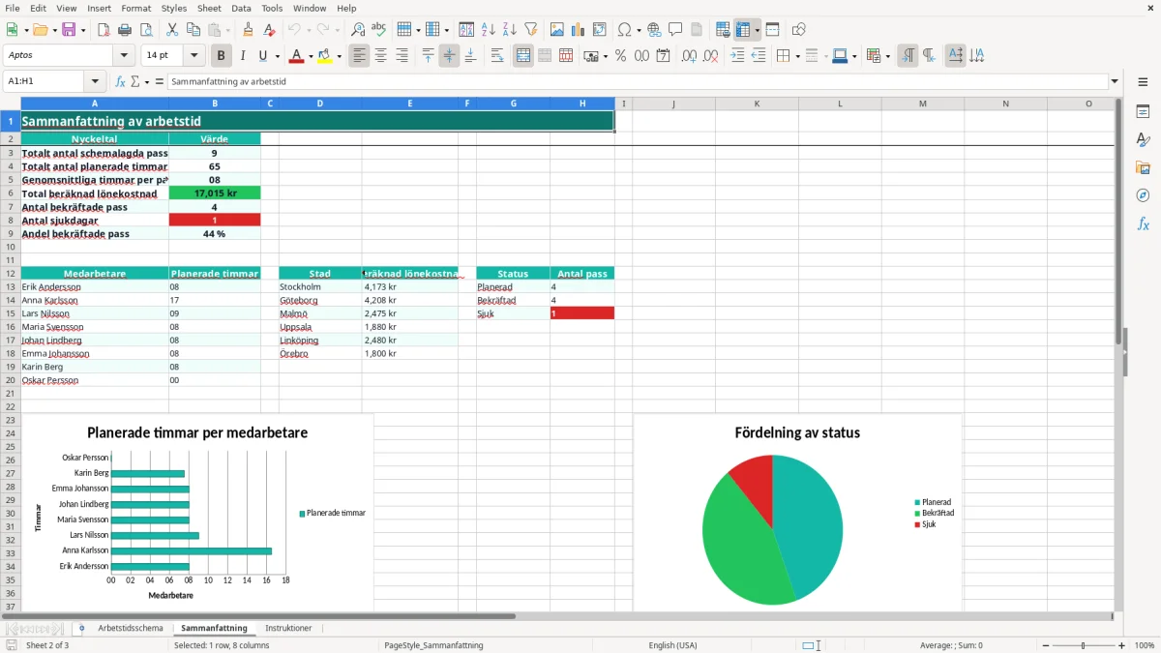Open sidebar Properties panel icon

coord(1143,111)
